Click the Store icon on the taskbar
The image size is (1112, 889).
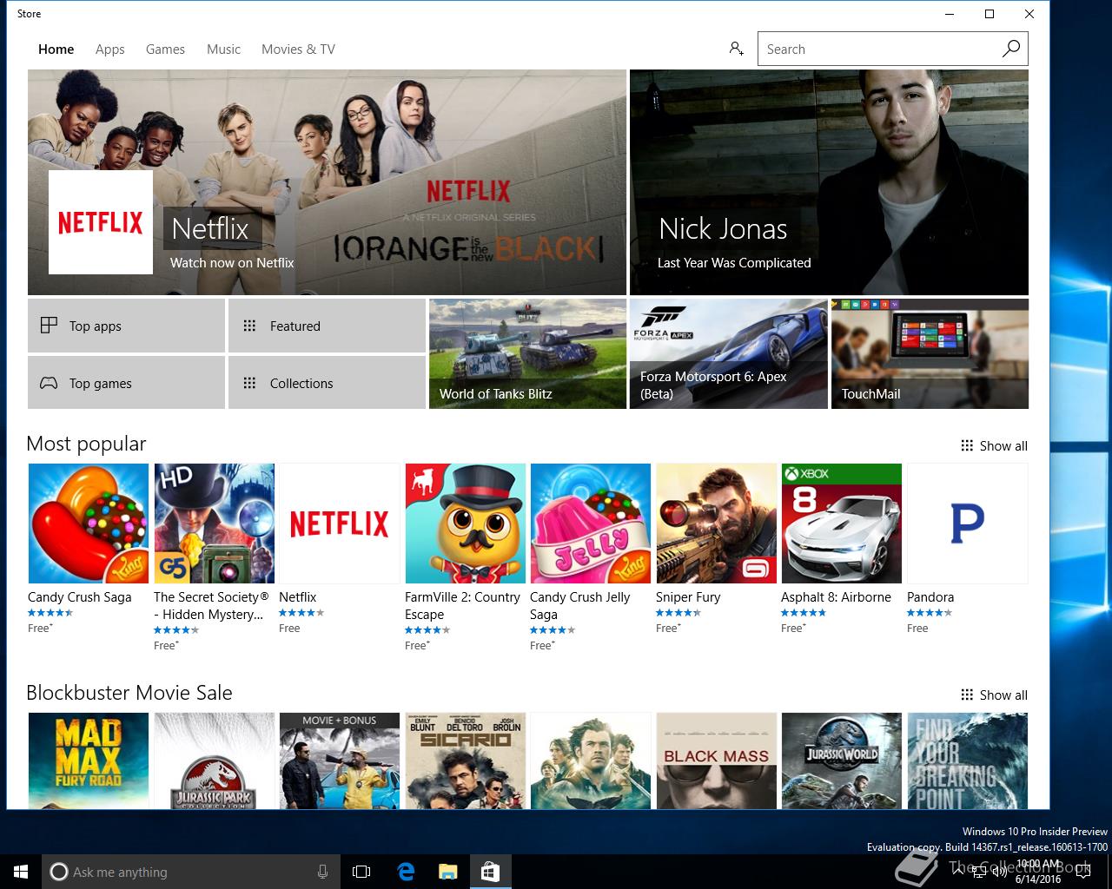click(490, 872)
